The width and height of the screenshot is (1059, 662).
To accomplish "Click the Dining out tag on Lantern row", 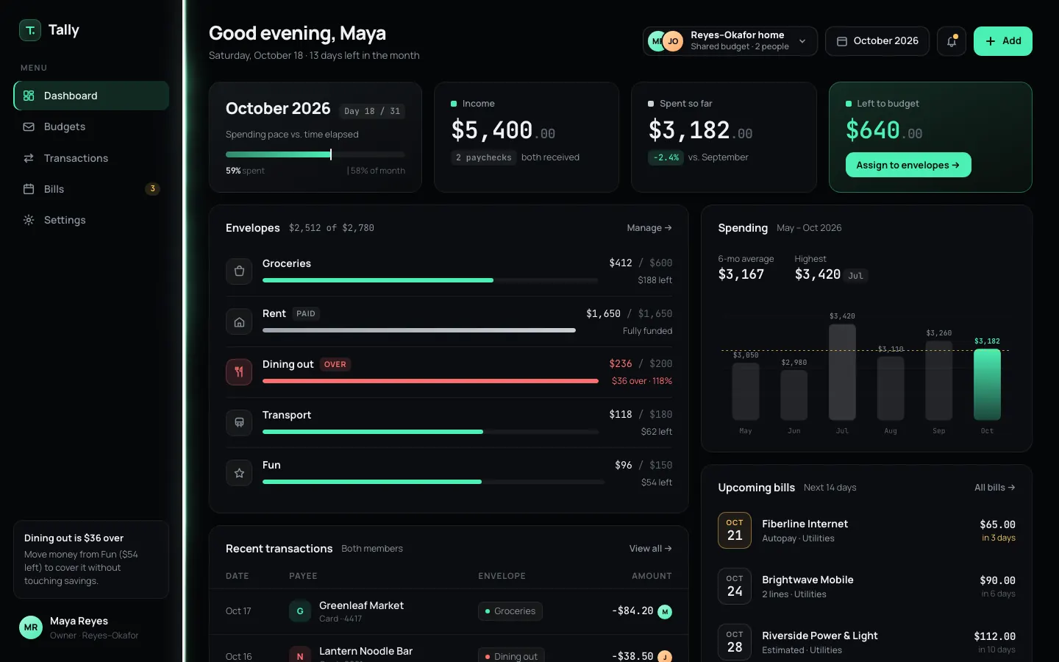I will [511, 656].
